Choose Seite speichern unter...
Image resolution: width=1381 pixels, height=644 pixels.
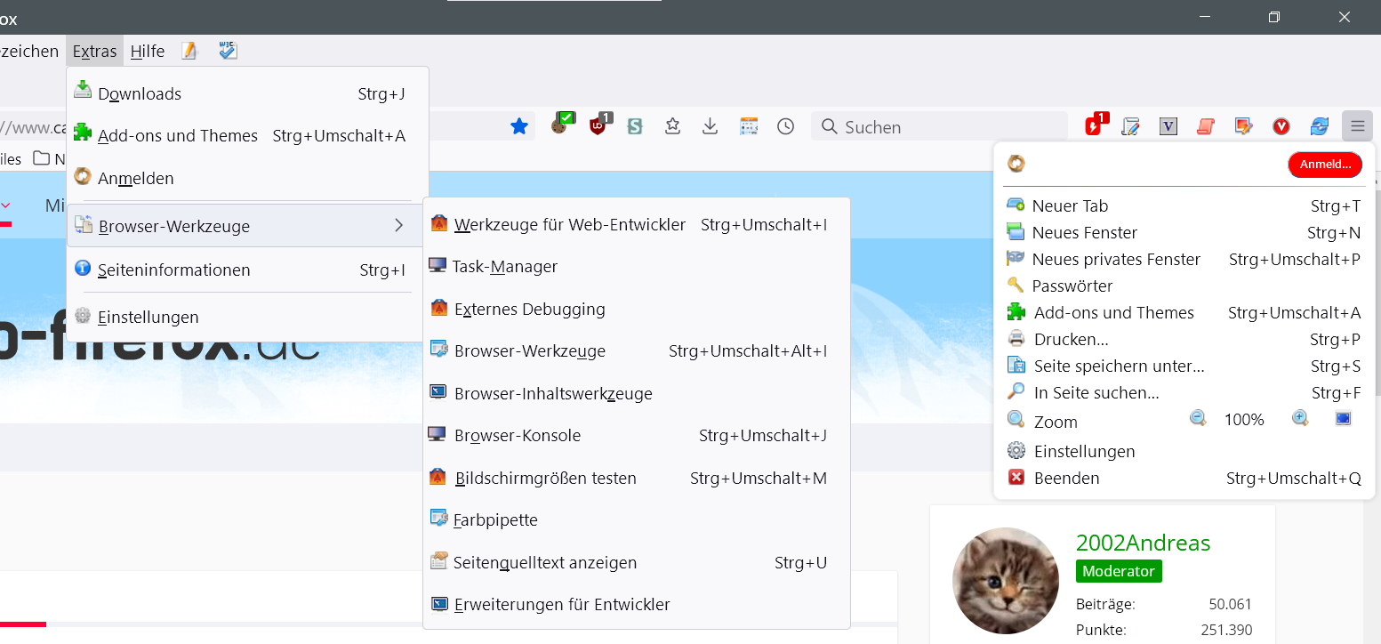tap(1184, 366)
